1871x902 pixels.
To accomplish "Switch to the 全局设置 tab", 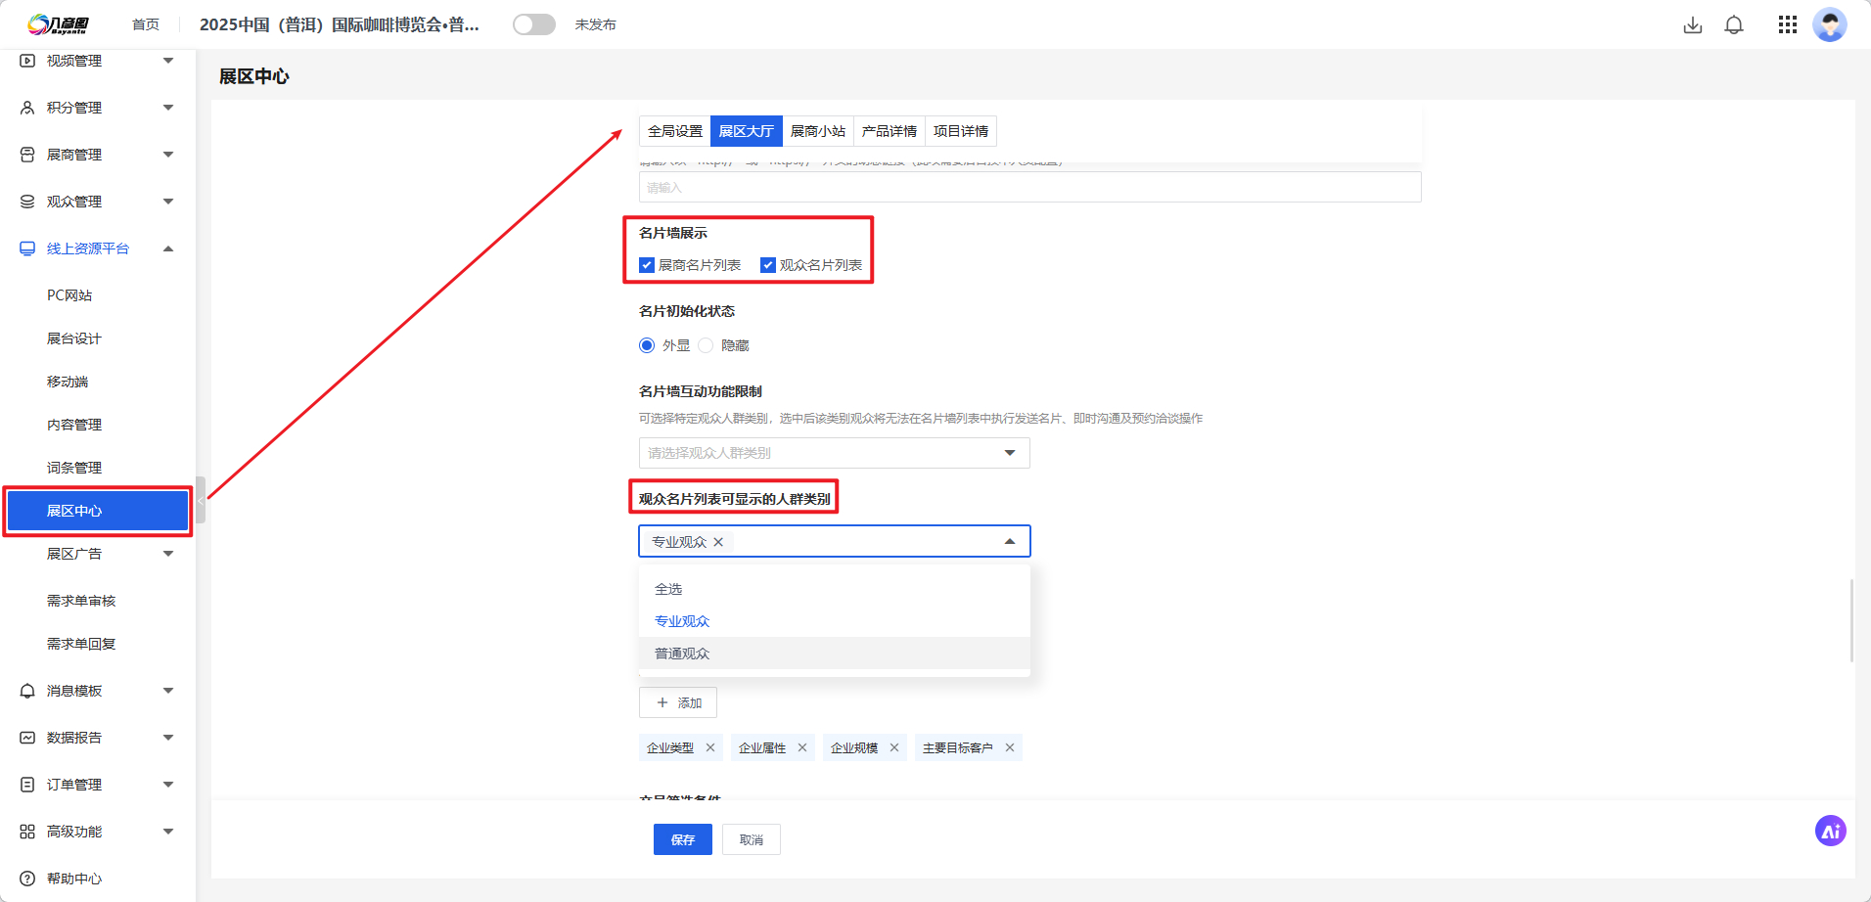I will [x=674, y=131].
